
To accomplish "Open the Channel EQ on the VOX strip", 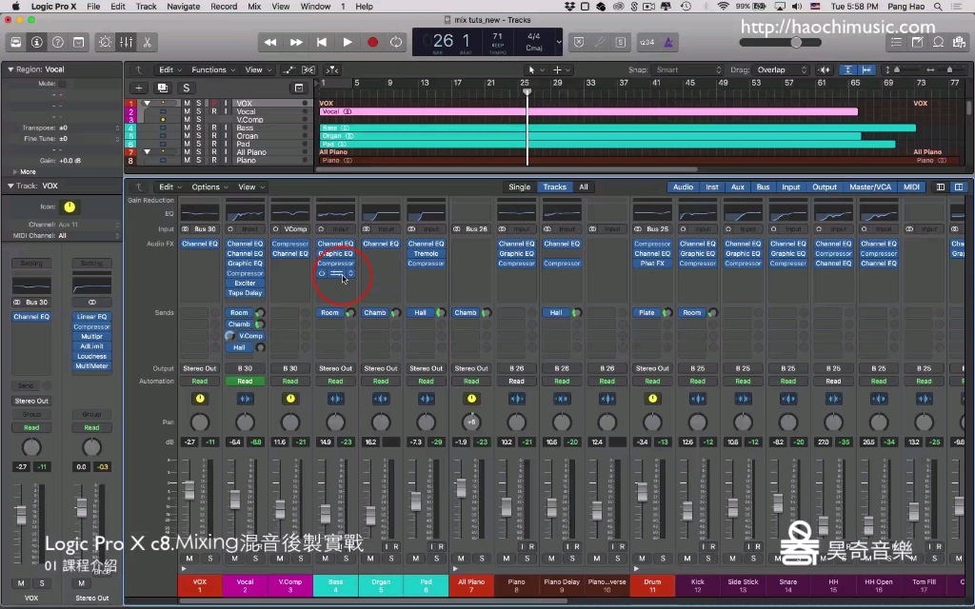I will tap(199, 244).
